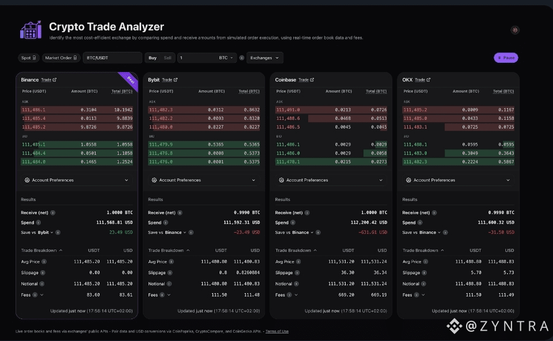Expand OKX Fees details chevron

[x=423, y=295]
